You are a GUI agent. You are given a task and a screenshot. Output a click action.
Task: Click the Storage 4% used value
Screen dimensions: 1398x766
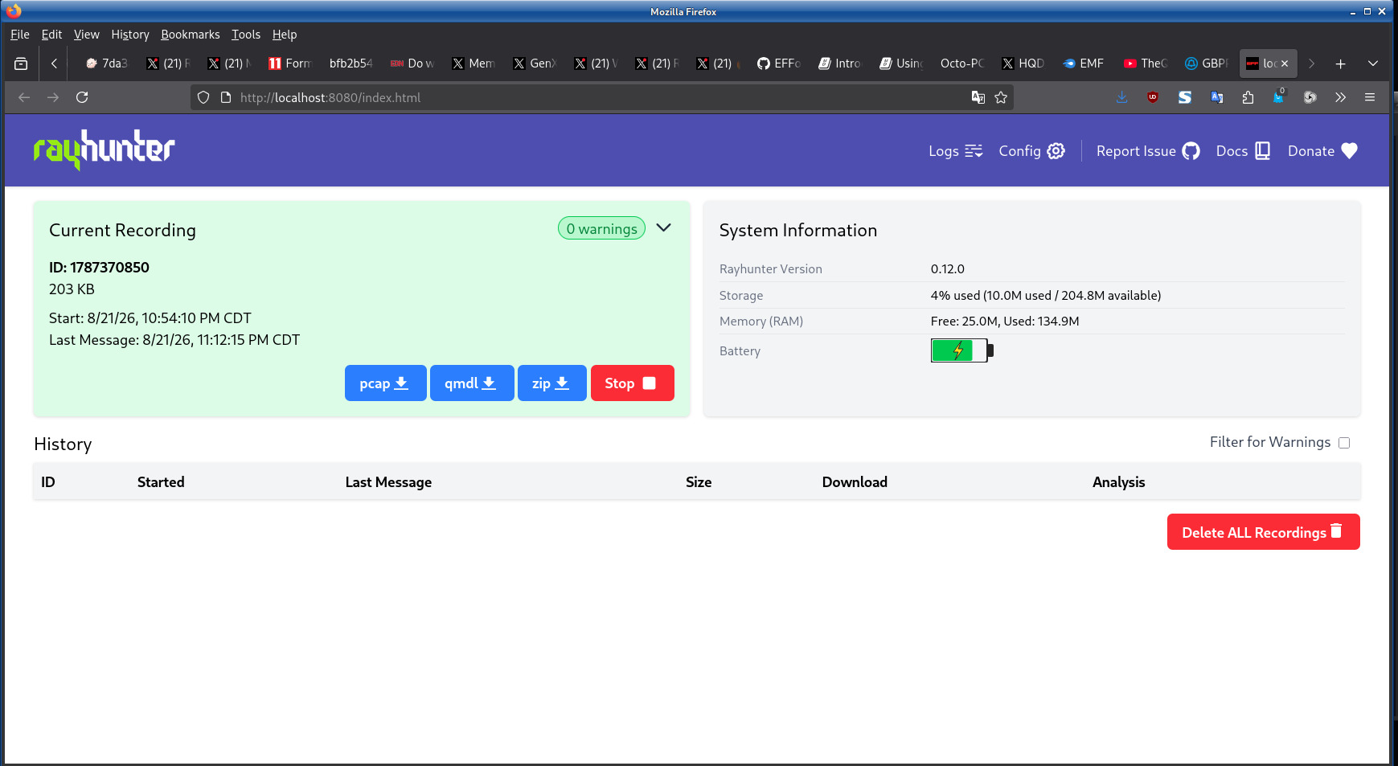pos(1046,296)
